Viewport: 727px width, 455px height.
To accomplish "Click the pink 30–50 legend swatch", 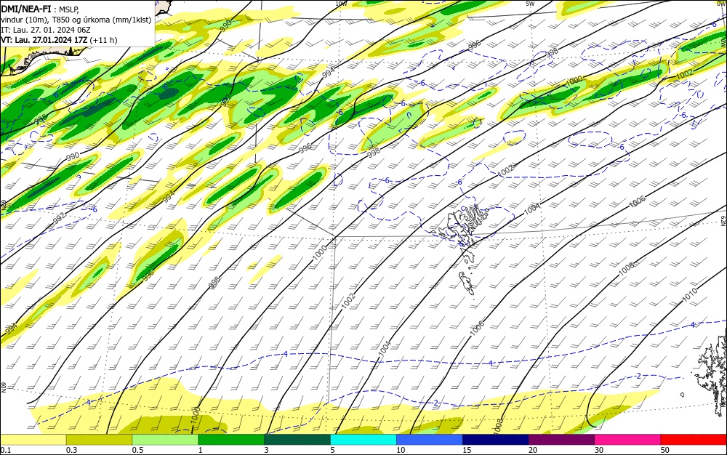I will pos(628,440).
